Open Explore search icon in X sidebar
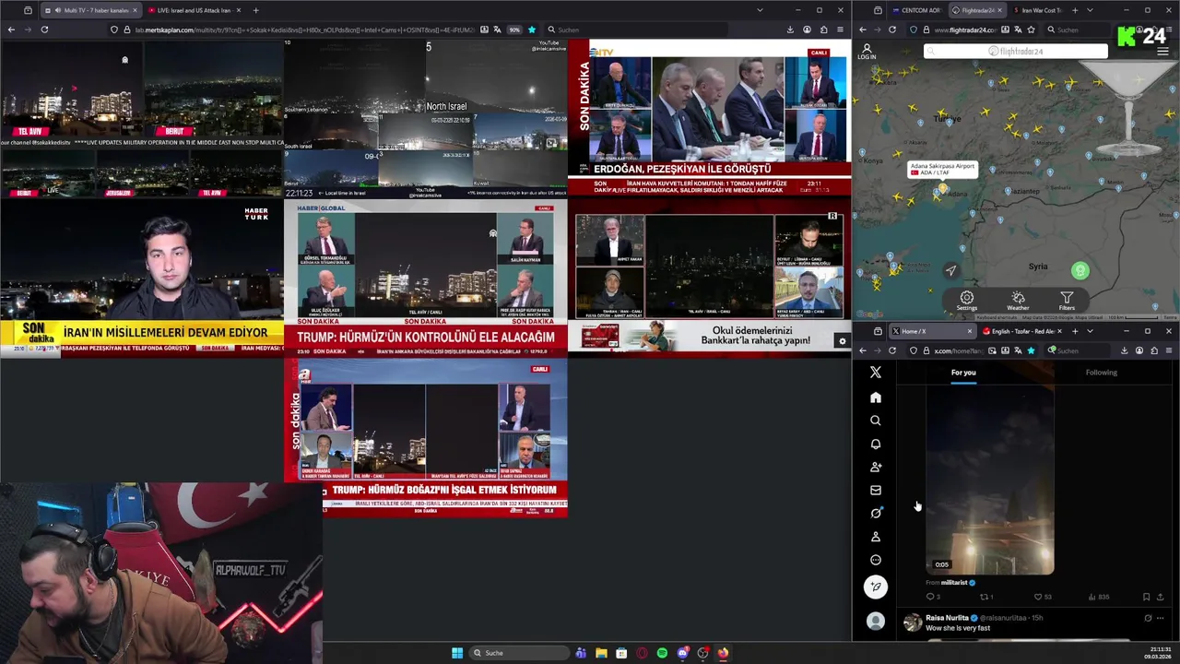Viewport: 1180px width, 664px height. 876,421
